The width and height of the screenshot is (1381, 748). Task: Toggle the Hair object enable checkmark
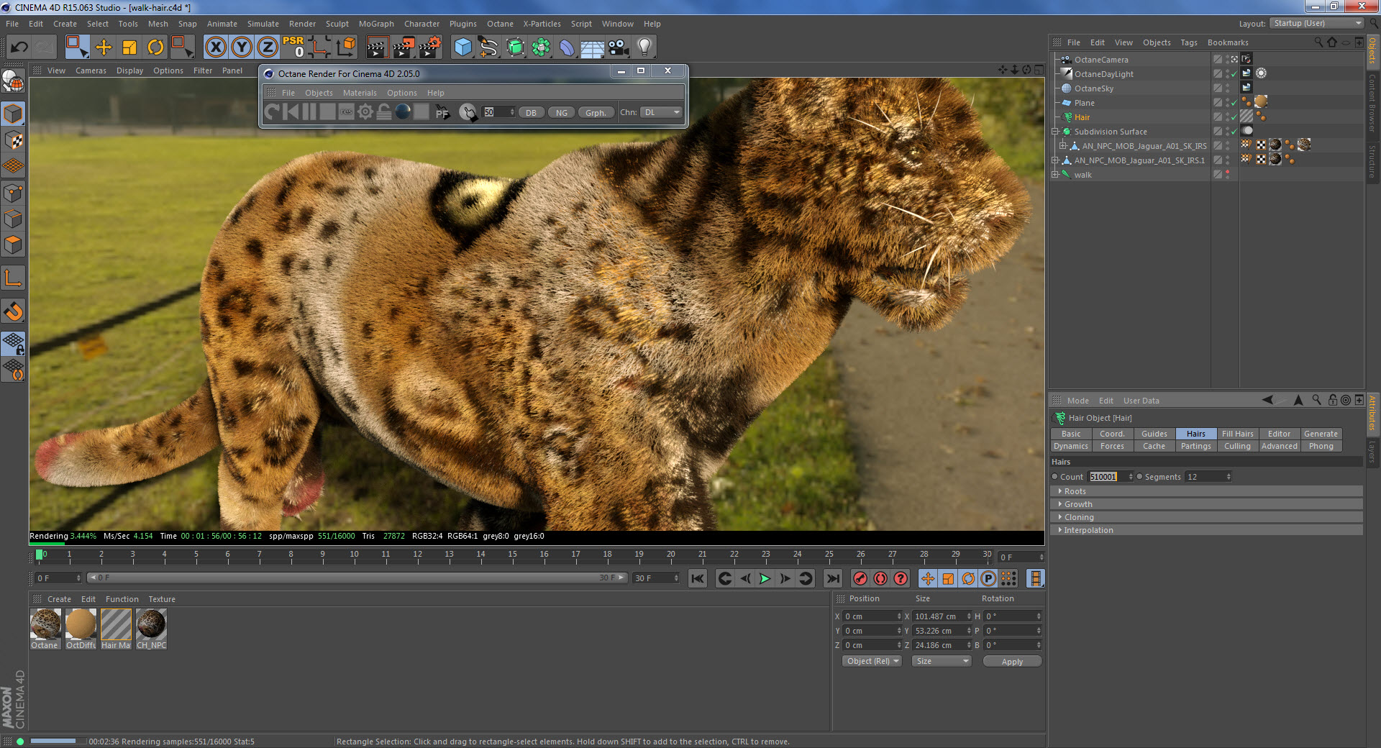(x=1234, y=117)
